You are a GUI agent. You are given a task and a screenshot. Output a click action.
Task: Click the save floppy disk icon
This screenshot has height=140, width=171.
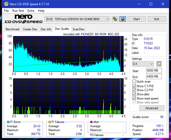point(123,19)
